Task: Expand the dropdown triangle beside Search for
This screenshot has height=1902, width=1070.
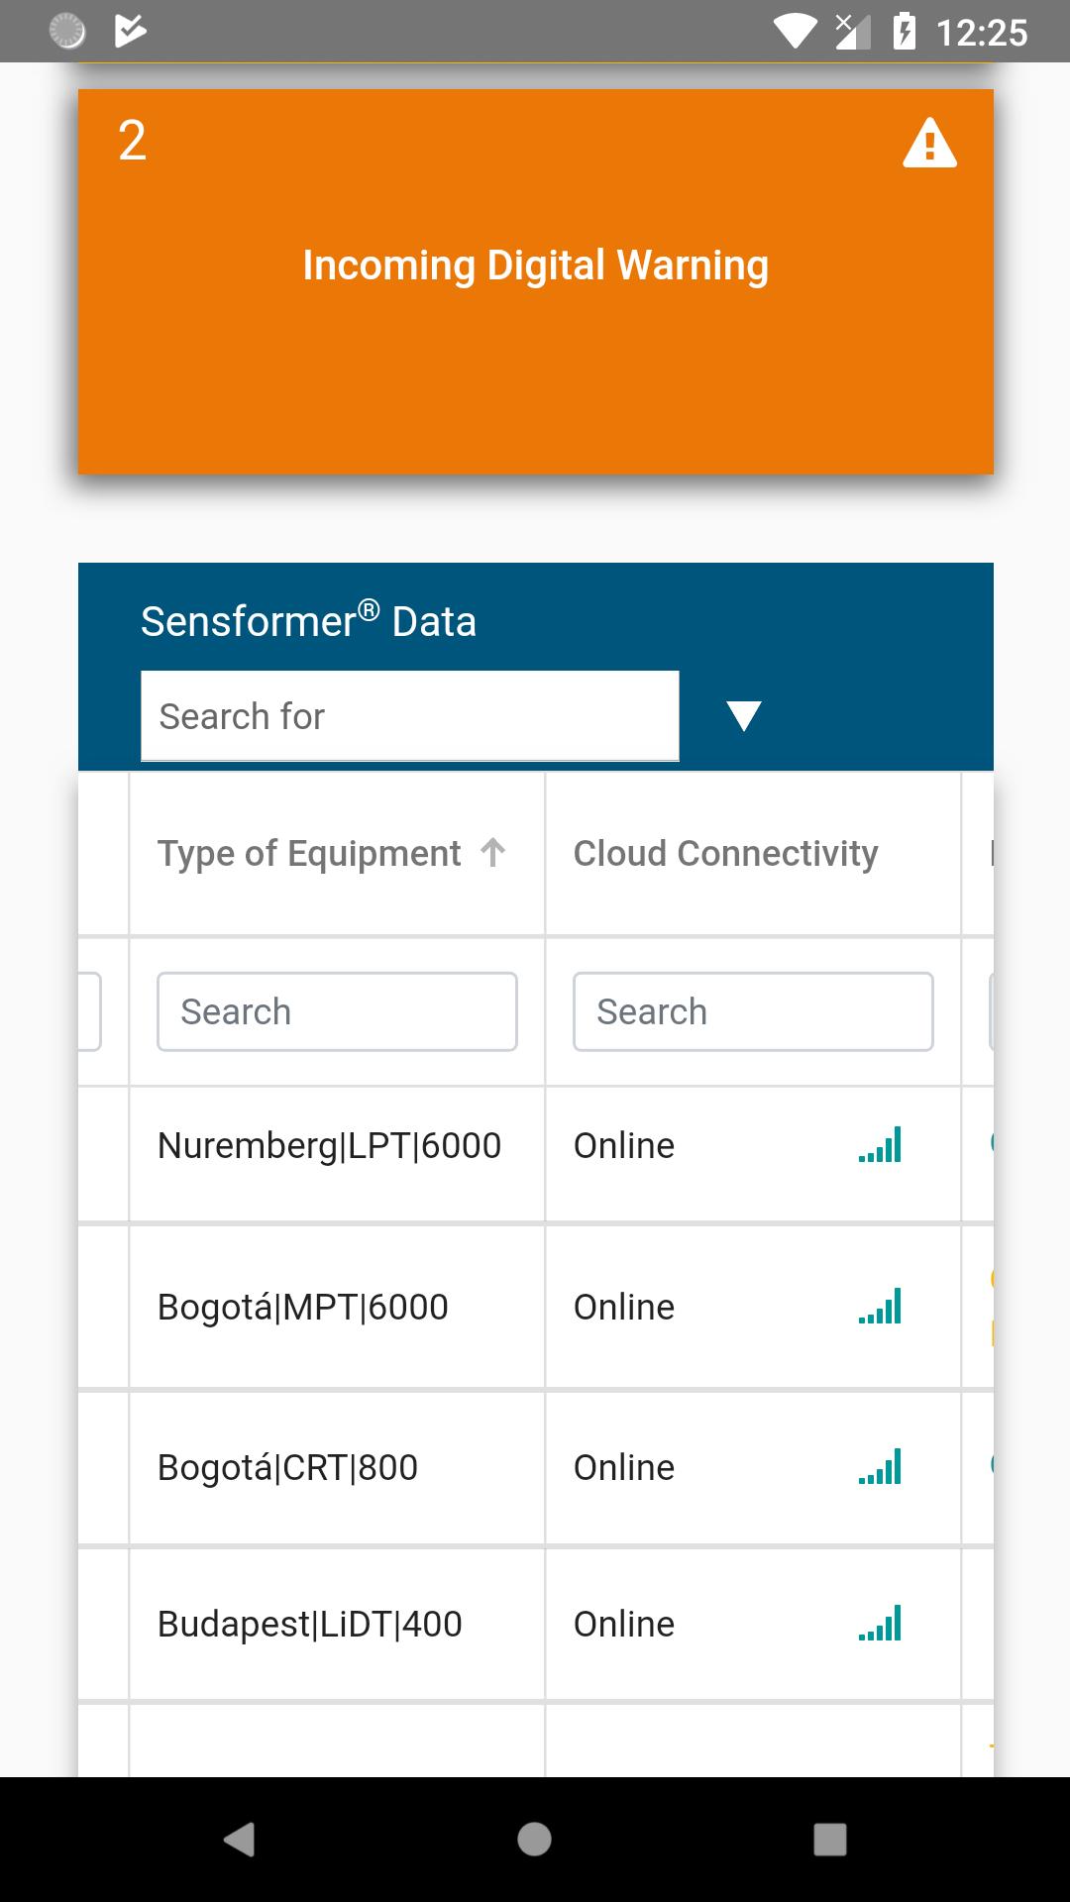Action: (x=743, y=715)
